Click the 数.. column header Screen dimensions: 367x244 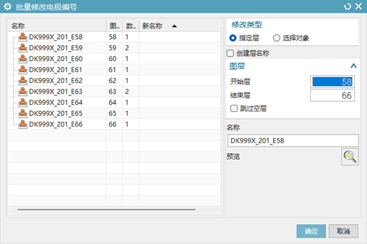tap(131, 26)
